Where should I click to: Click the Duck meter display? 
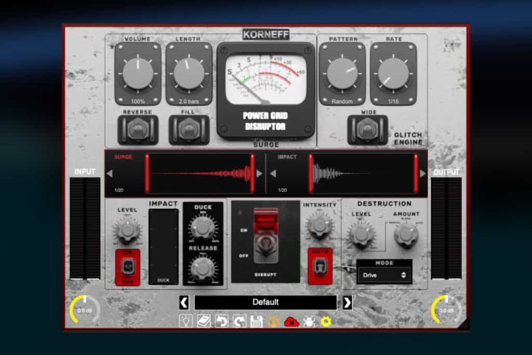164,247
